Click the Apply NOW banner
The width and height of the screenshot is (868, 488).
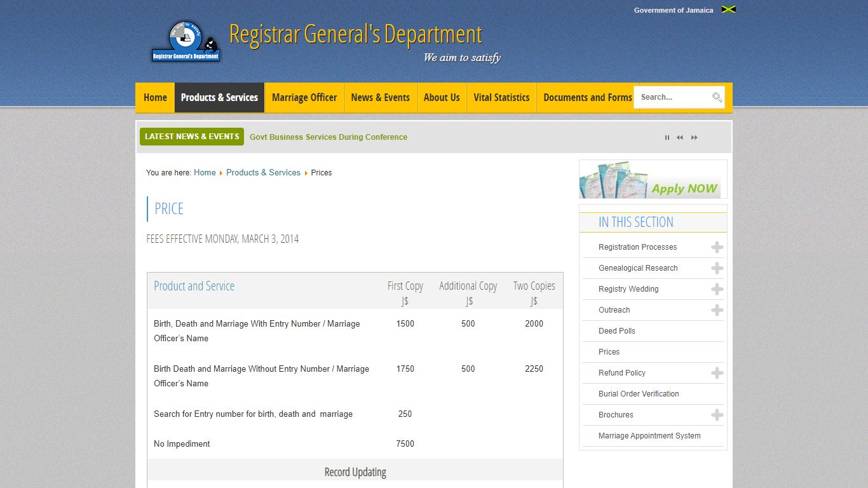tap(653, 179)
